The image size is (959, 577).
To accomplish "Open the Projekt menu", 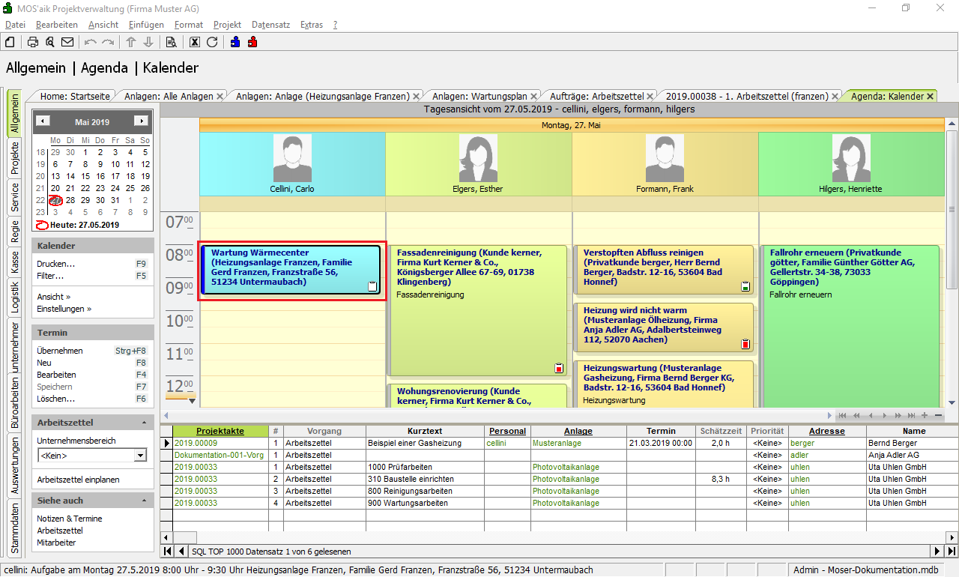I will click(227, 25).
